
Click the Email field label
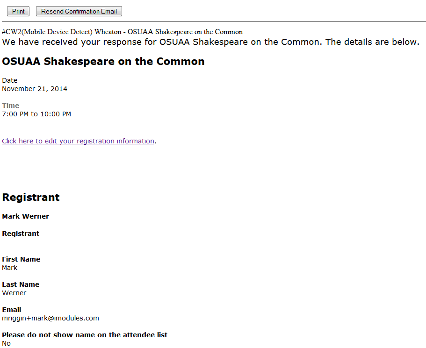coord(12,310)
